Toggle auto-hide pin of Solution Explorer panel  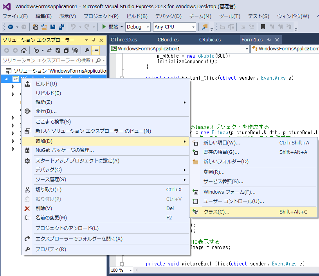94,40
